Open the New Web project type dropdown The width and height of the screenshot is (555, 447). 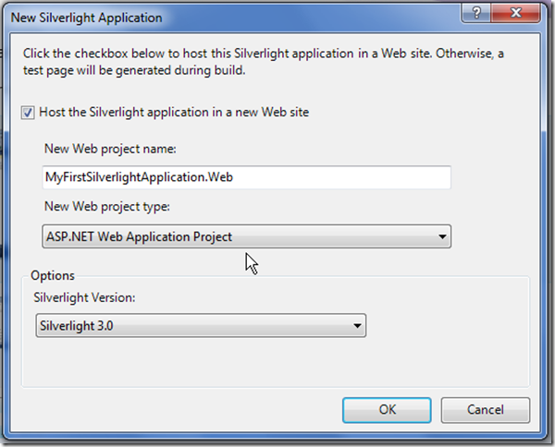click(246, 236)
